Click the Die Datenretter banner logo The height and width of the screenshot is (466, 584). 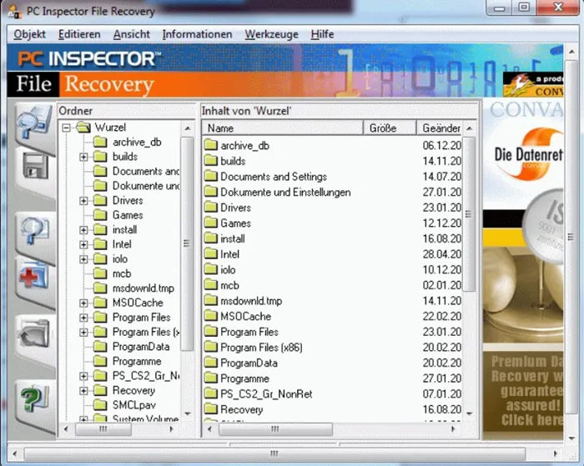pos(528,154)
